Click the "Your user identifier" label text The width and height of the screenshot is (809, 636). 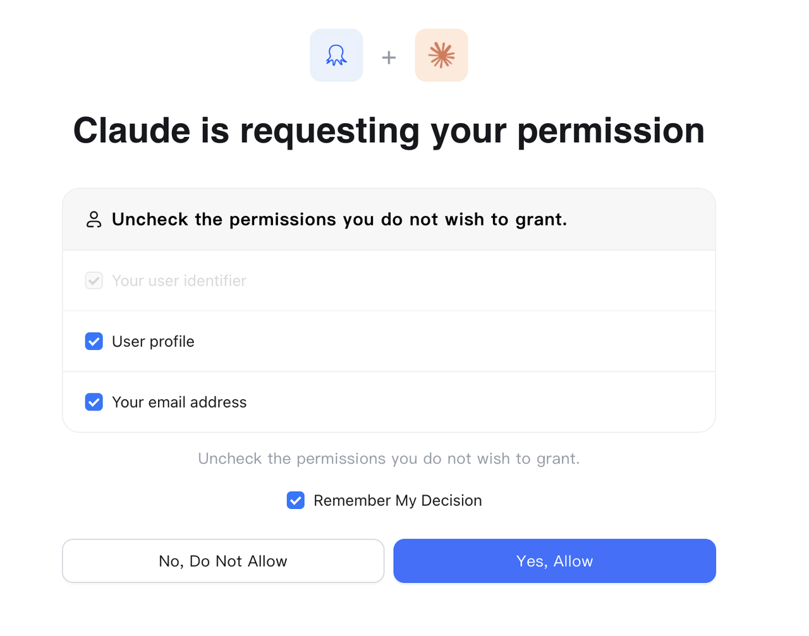pos(179,280)
